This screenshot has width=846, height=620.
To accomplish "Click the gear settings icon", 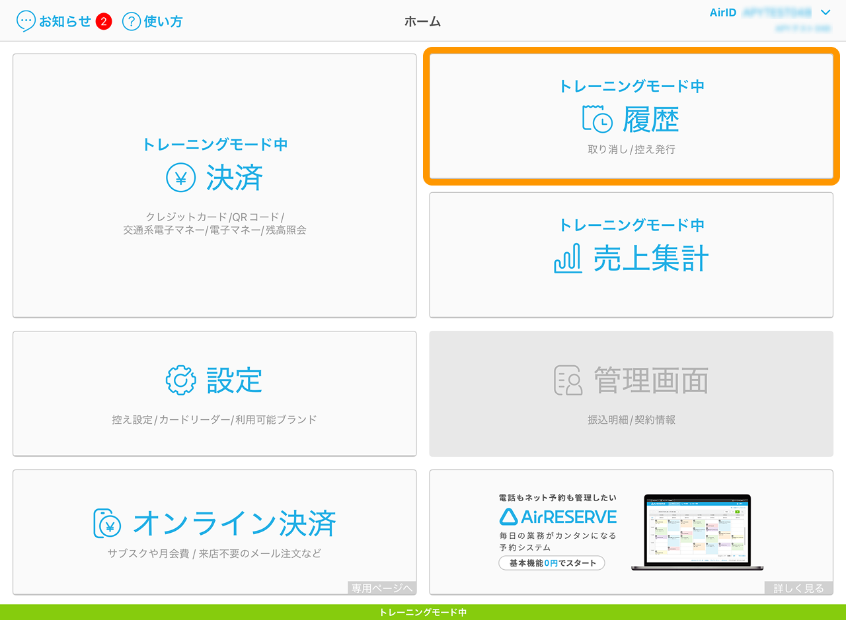I will pyautogui.click(x=180, y=380).
